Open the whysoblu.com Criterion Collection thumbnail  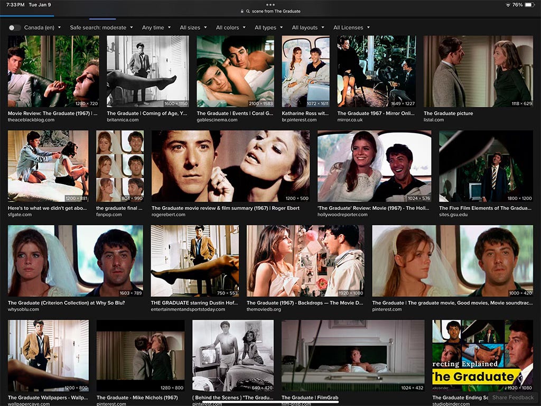(x=75, y=261)
